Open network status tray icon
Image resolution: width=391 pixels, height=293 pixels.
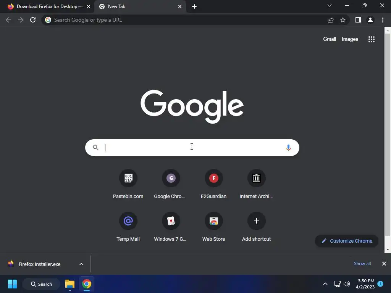click(338, 284)
